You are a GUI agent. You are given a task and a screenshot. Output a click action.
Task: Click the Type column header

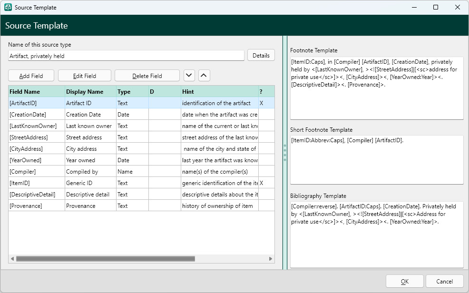pyautogui.click(x=133, y=91)
